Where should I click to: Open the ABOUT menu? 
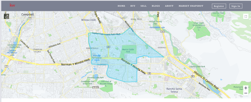[x=169, y=6]
